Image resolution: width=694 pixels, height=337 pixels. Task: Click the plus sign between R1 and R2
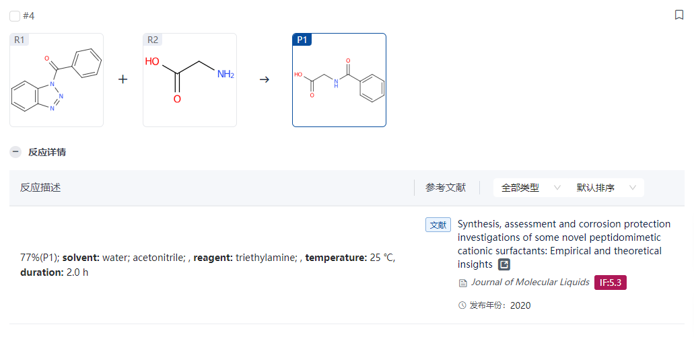tap(123, 79)
